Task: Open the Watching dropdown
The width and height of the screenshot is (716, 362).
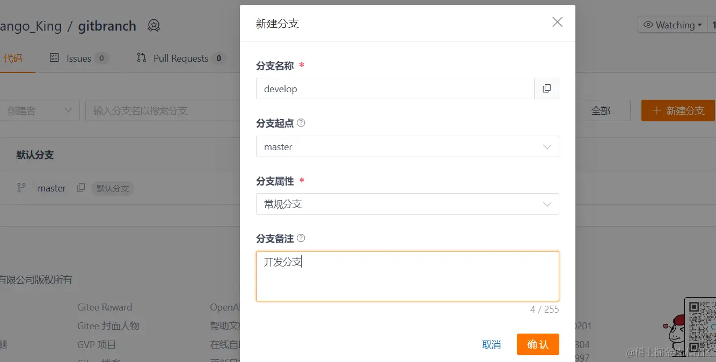Action: [673, 25]
